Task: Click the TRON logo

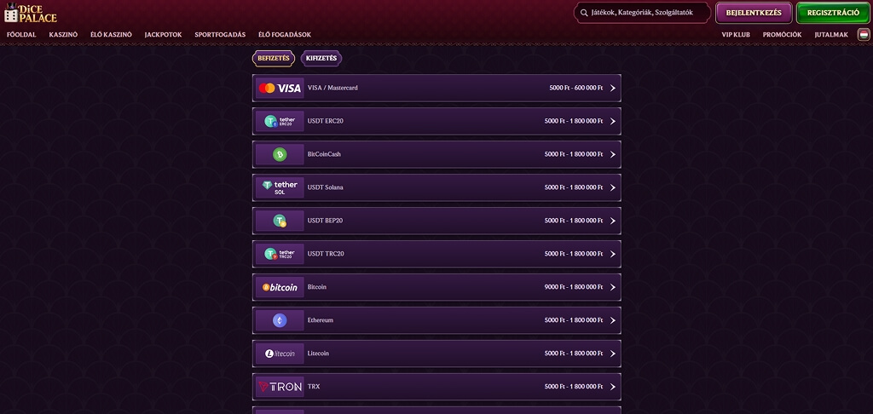Action: (x=280, y=387)
